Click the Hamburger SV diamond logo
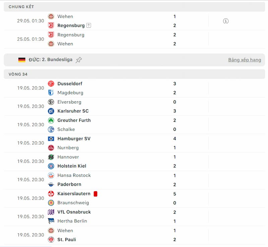268x247 pixels. [x=51, y=139]
